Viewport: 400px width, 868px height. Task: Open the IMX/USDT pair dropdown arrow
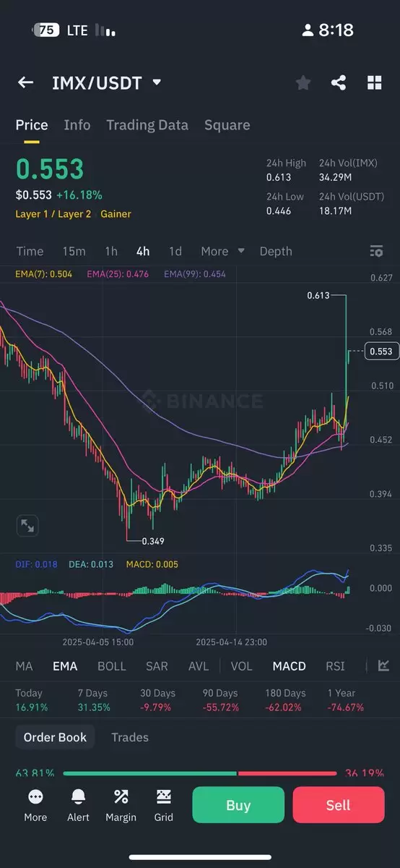point(157,82)
